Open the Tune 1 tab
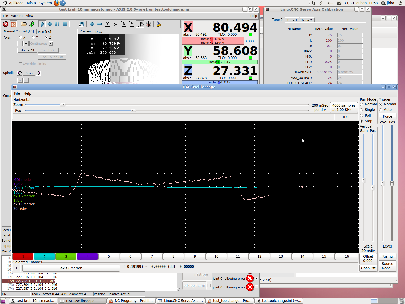This screenshot has width=405, height=304. tap(292, 20)
